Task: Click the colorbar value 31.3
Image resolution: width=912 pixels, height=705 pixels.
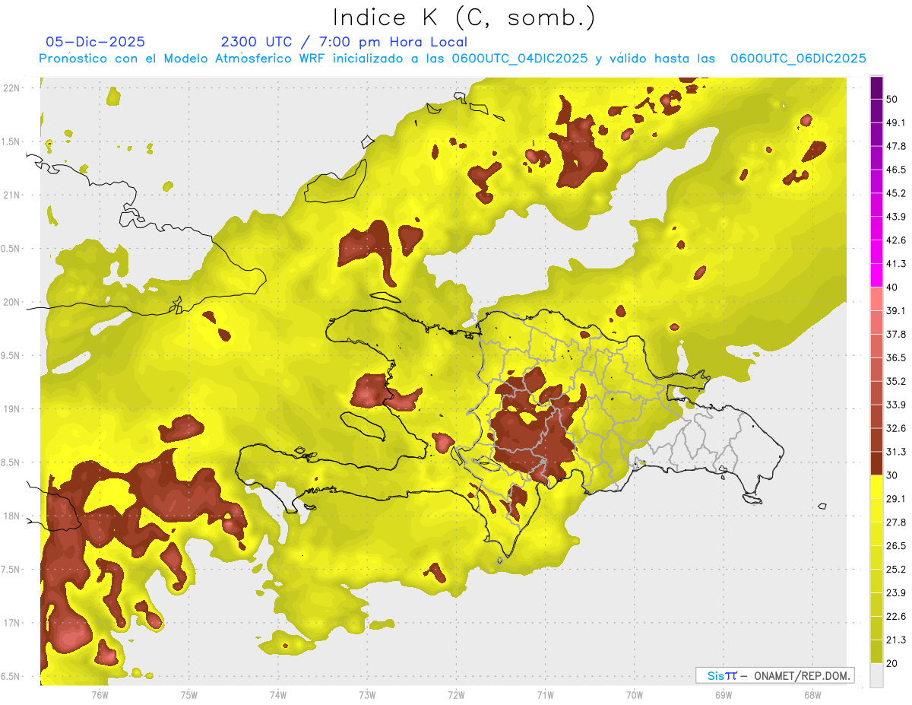Action: [895, 452]
